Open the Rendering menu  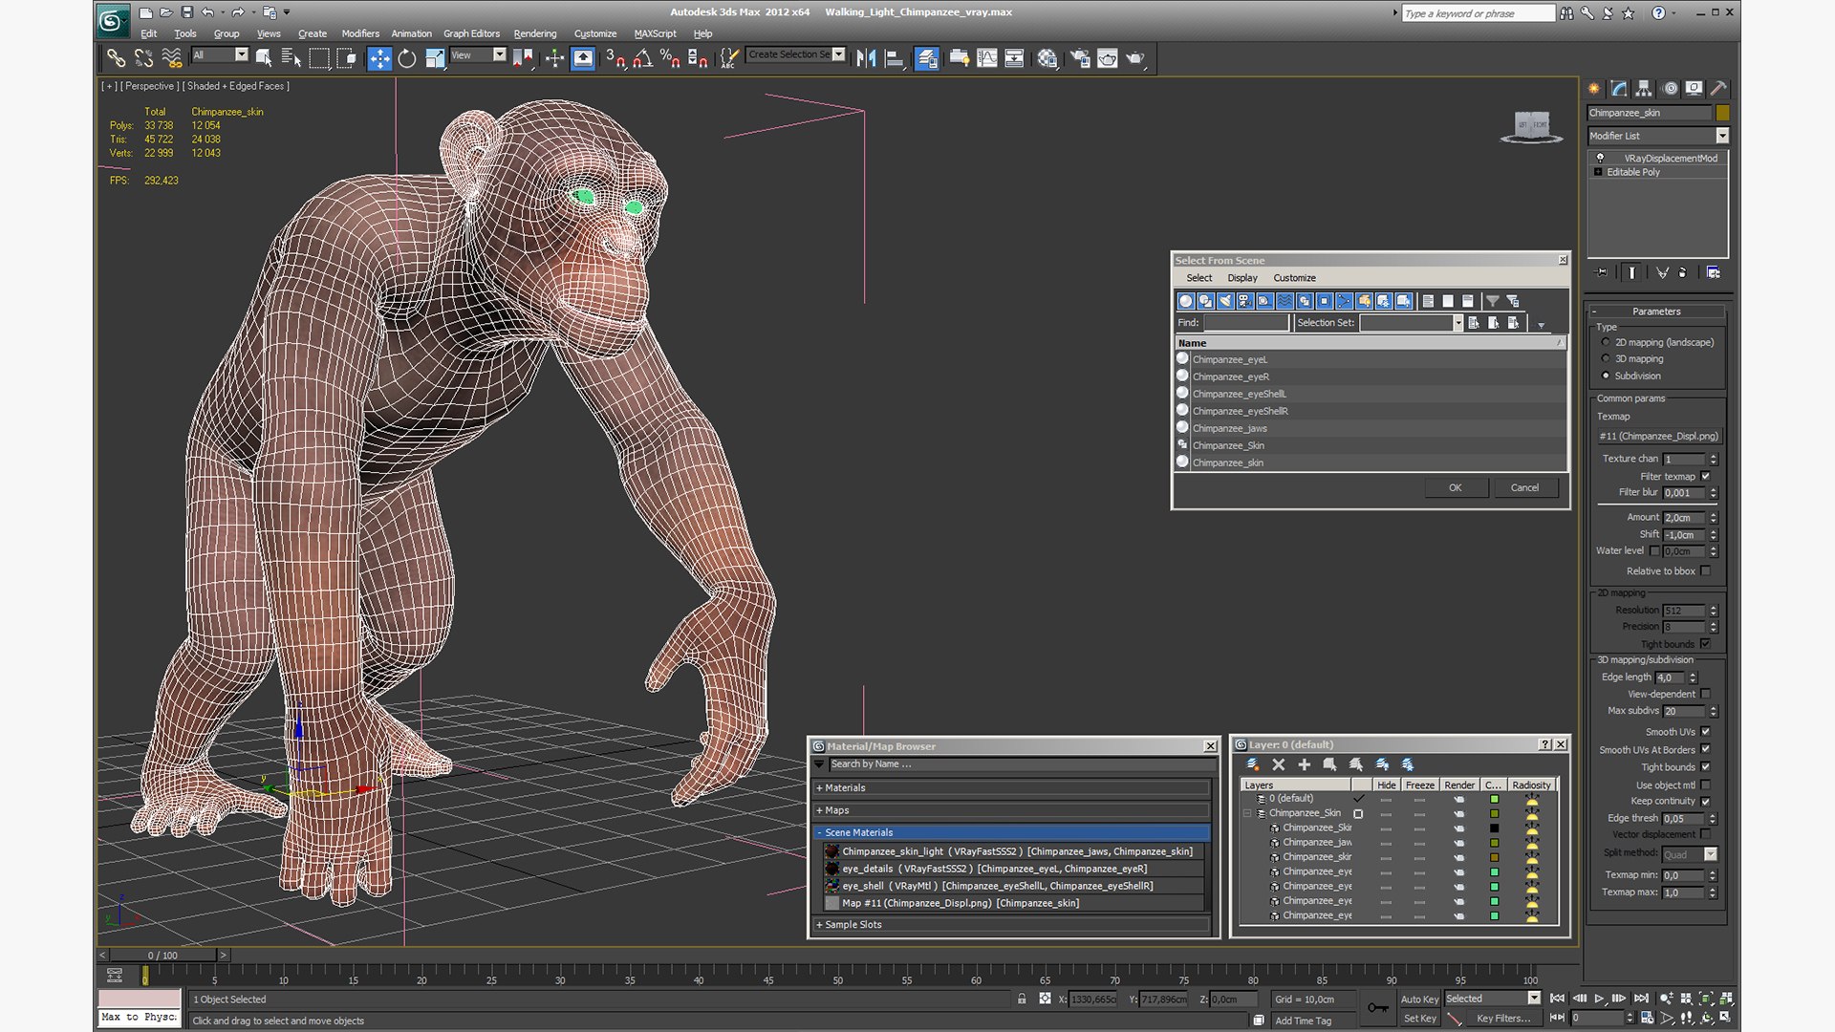[534, 33]
